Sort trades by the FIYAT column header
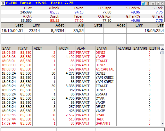 click(x=25, y=48)
